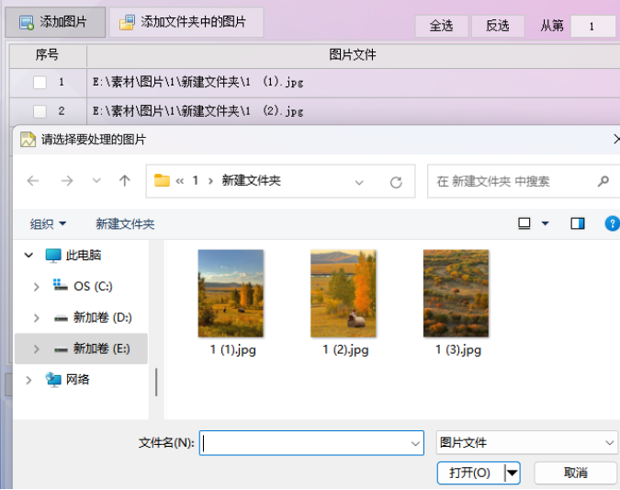Image resolution: width=620 pixels, height=490 pixels.
Task: Click the 序号 column header
Action: pos(48,55)
